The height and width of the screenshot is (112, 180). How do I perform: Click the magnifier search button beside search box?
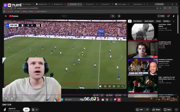(x=113, y=16)
